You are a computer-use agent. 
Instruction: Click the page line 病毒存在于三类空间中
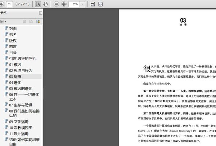point(157,84)
